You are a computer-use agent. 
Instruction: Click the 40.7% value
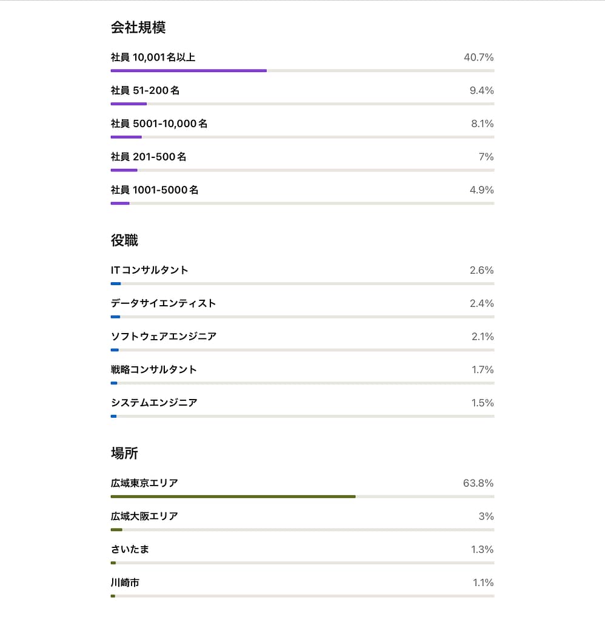click(x=478, y=58)
